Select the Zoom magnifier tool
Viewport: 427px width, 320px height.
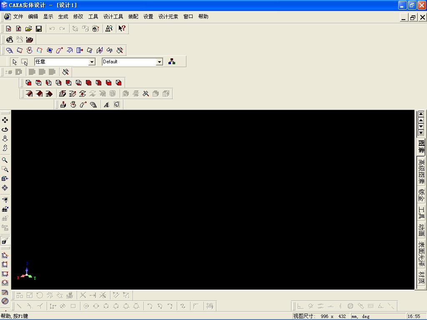[x=5, y=160]
